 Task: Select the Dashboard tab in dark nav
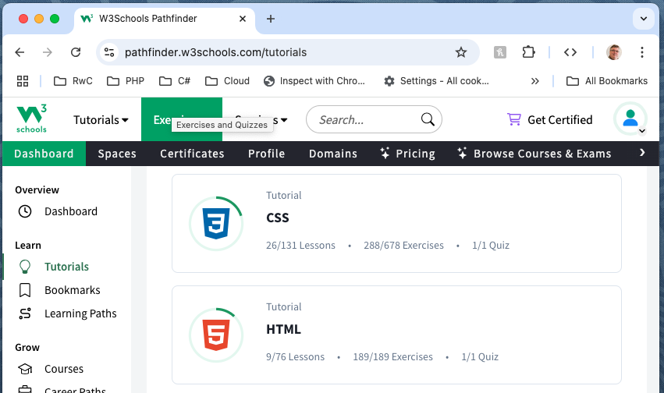[x=44, y=154]
